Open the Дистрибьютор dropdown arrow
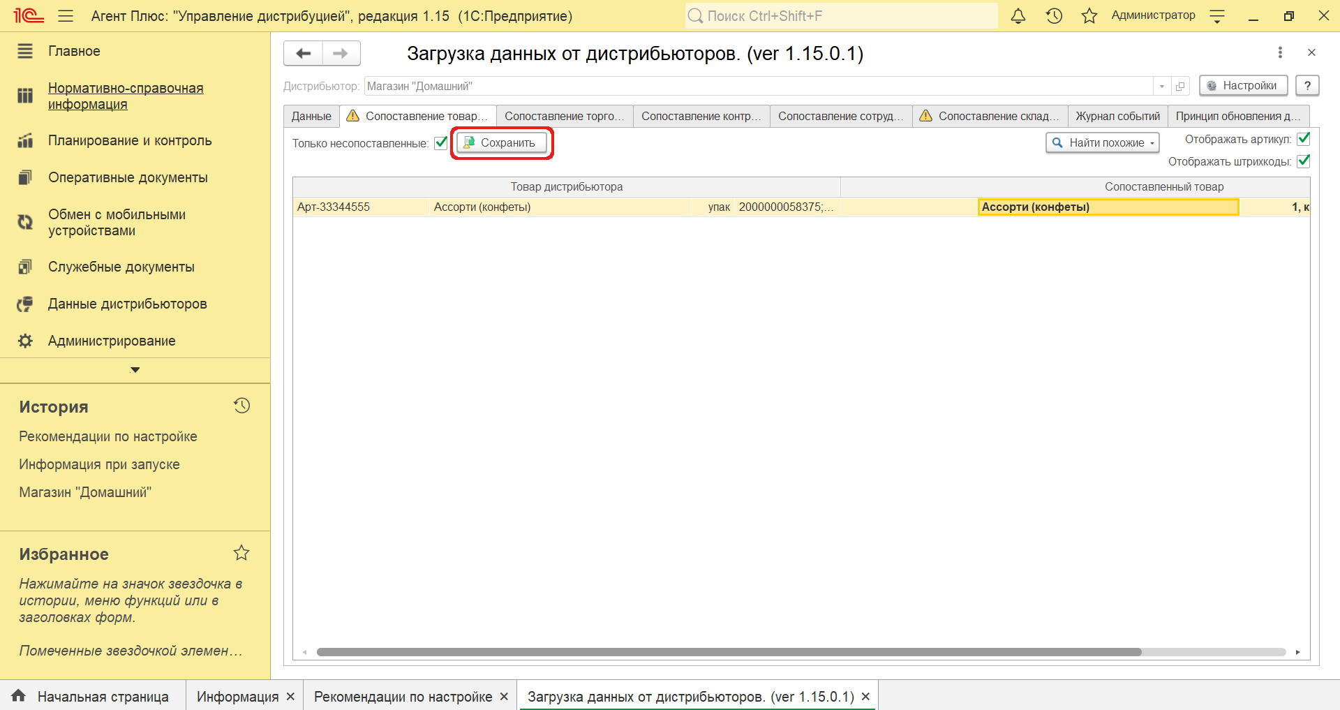The height and width of the screenshot is (710, 1340). [x=1162, y=86]
